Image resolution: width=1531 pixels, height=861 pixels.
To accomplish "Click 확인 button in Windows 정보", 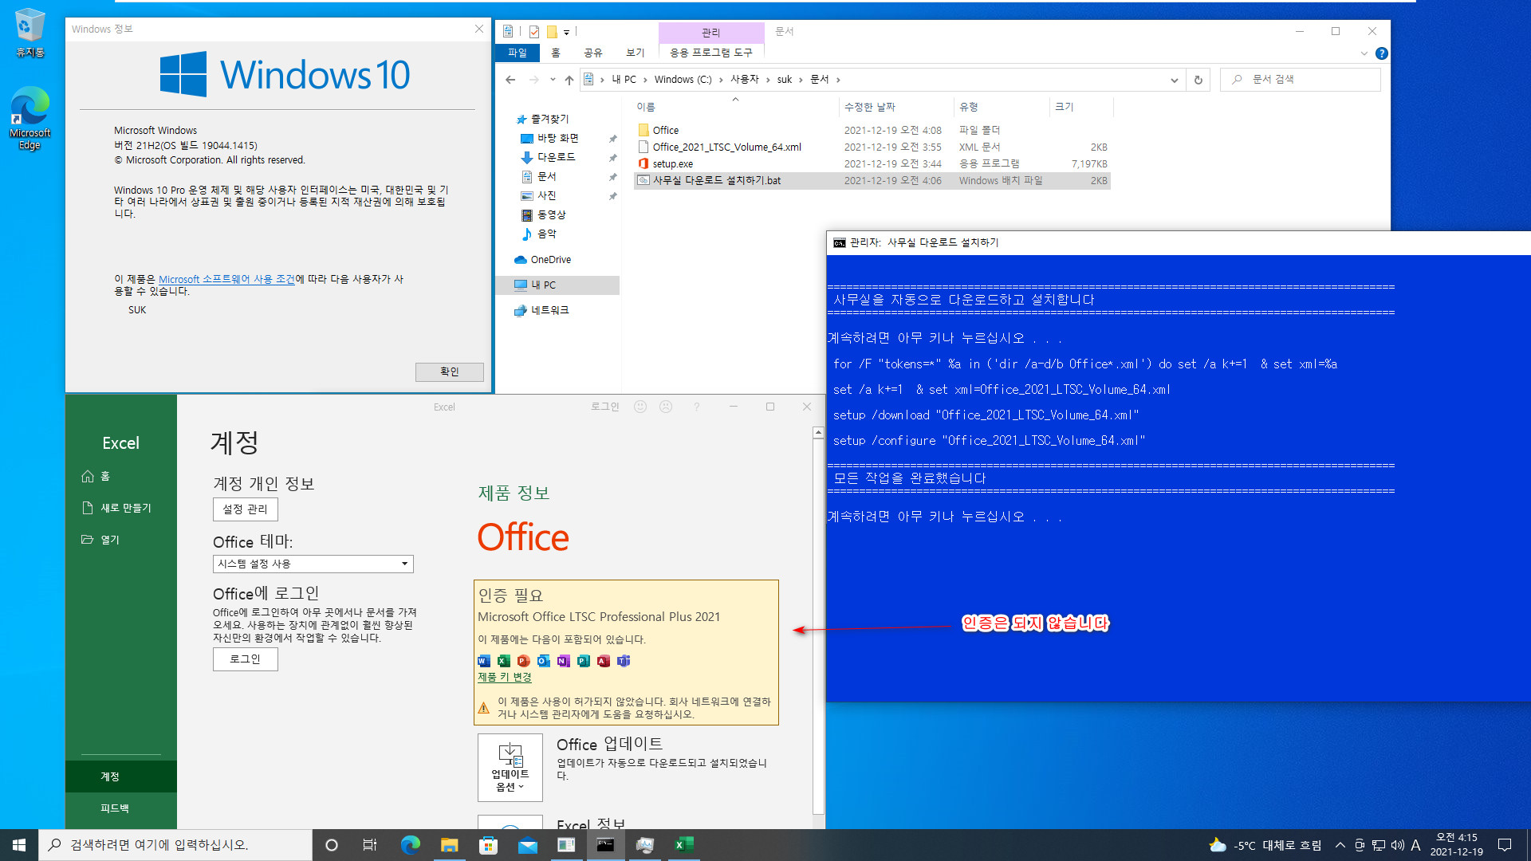I will (450, 372).
